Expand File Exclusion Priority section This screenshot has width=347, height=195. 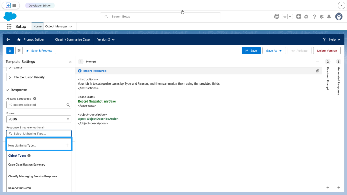click(x=39, y=77)
